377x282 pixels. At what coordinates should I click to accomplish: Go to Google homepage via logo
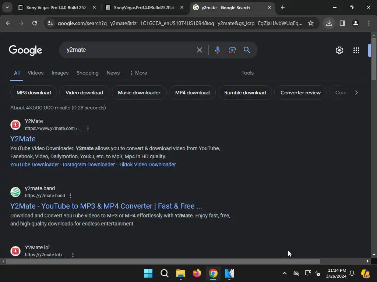click(x=25, y=50)
